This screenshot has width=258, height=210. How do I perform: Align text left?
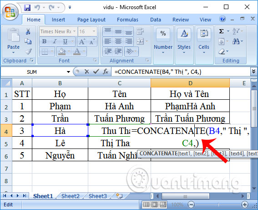108,41
